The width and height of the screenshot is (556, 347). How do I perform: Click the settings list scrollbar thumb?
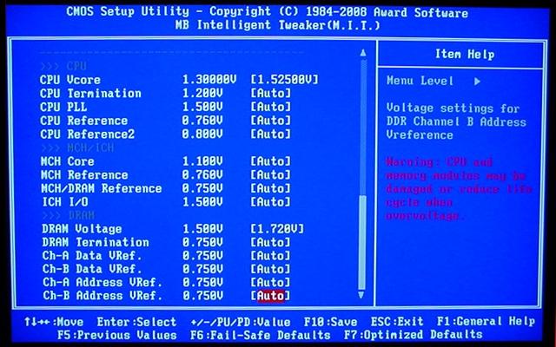pos(362,243)
